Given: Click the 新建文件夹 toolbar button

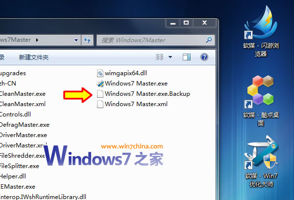Looking at the screenshot, I should tap(34, 57).
